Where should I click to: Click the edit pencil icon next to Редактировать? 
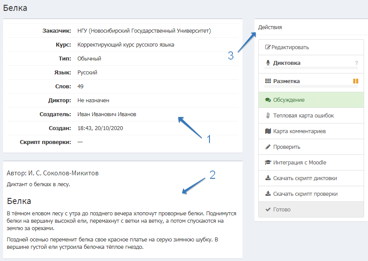pyautogui.click(x=268, y=47)
